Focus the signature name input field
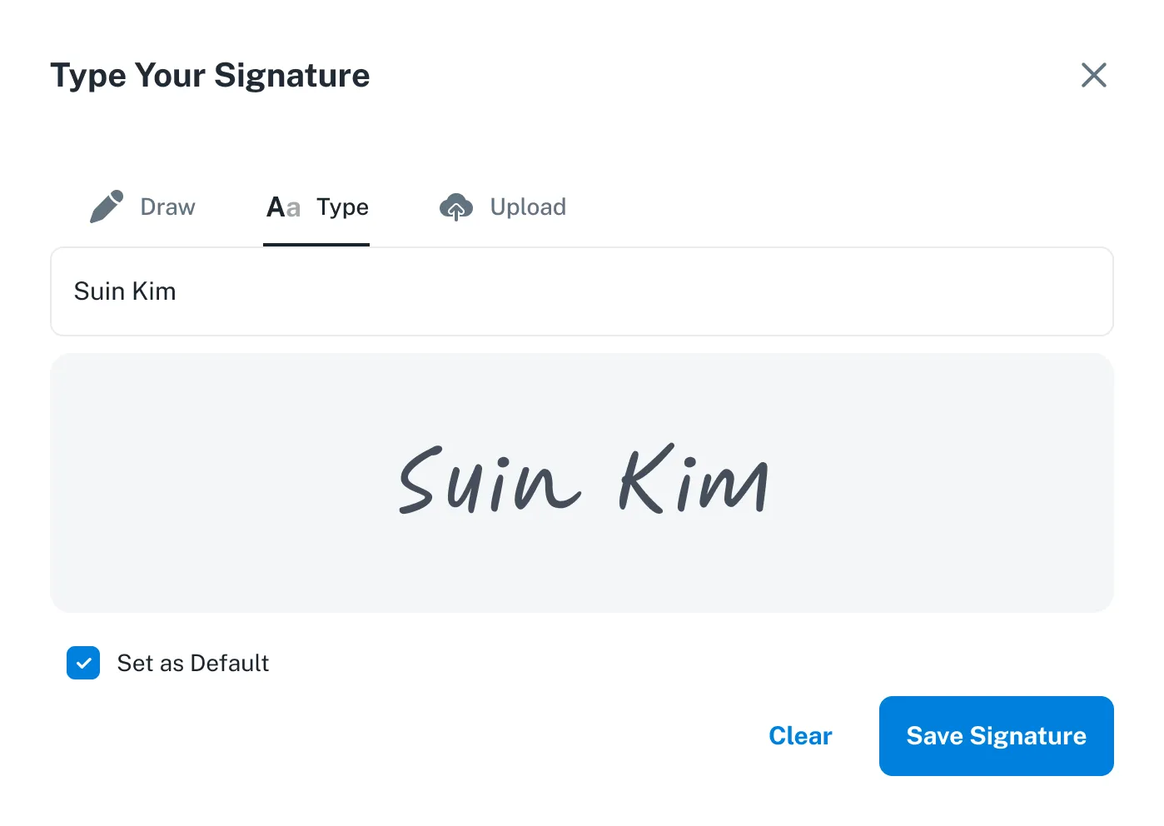 (581, 291)
